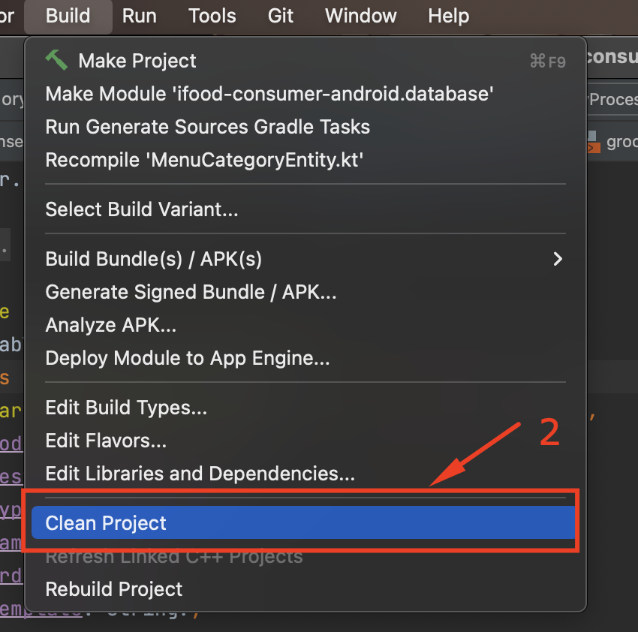
Task: Choose Rebuild Project entry
Action: [x=114, y=589]
